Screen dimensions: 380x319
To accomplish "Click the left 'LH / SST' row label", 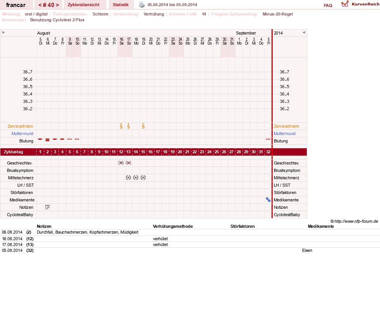I will coord(26,185).
